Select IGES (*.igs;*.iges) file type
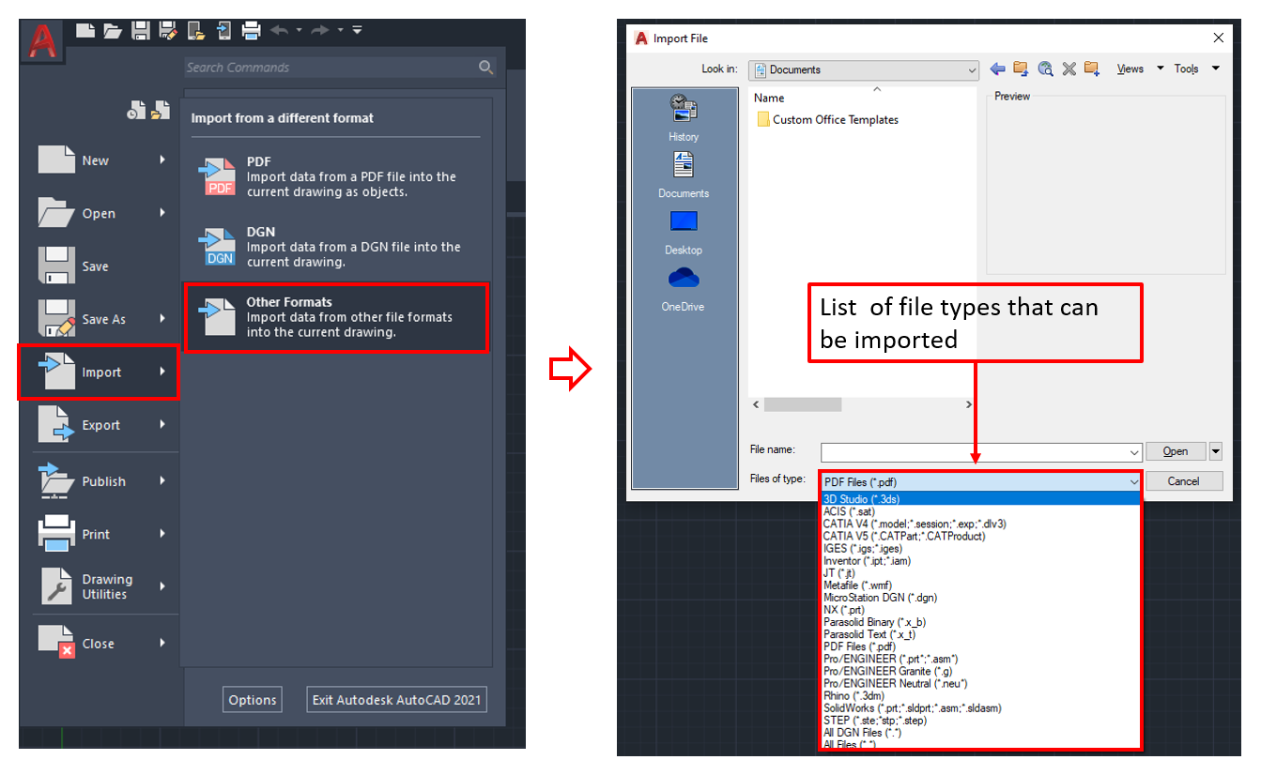The width and height of the screenshot is (1261, 775). click(980, 548)
